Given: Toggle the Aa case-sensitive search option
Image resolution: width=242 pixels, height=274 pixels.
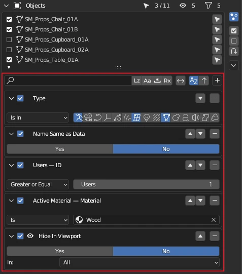Looking at the screenshot, I should coord(147,81).
